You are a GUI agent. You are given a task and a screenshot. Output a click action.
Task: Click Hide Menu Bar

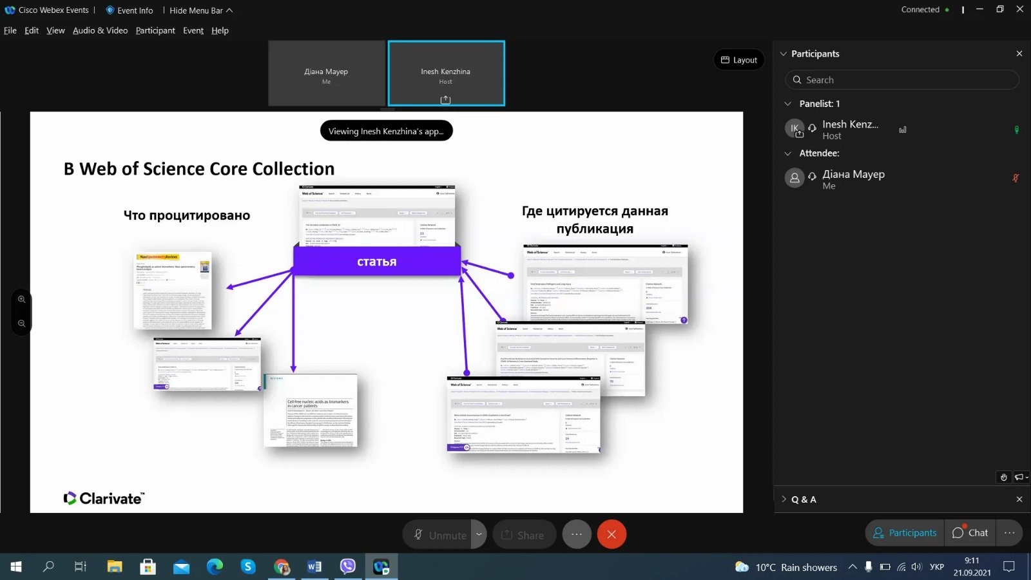pyautogui.click(x=201, y=10)
